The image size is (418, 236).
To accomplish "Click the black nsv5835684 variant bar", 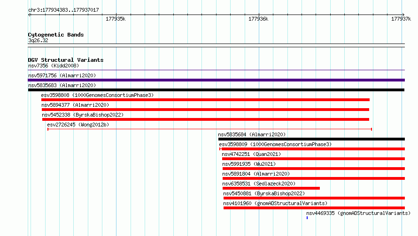I will 311,139.
